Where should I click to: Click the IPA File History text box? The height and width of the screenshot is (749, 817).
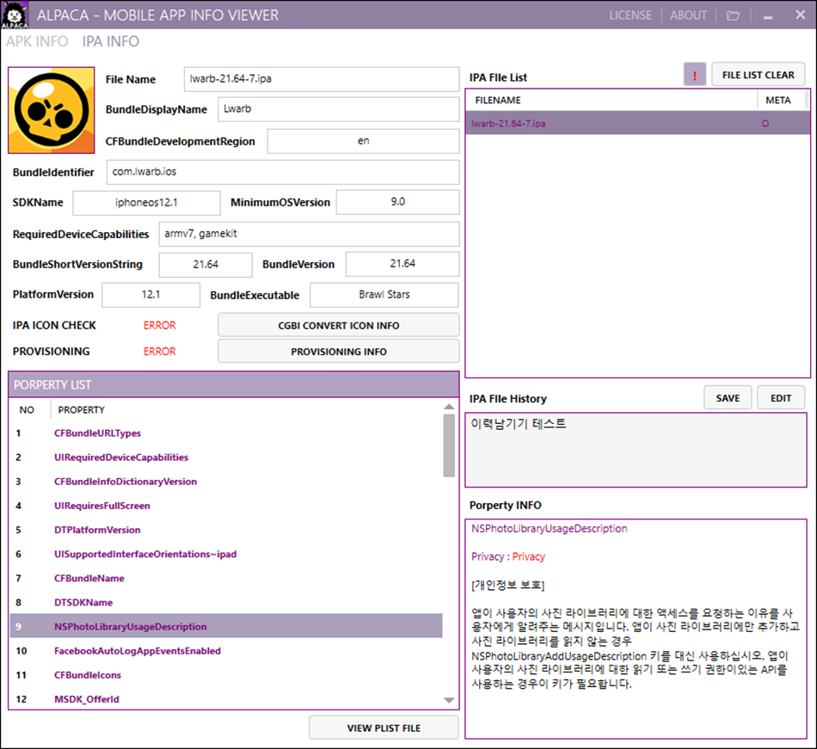pos(636,450)
